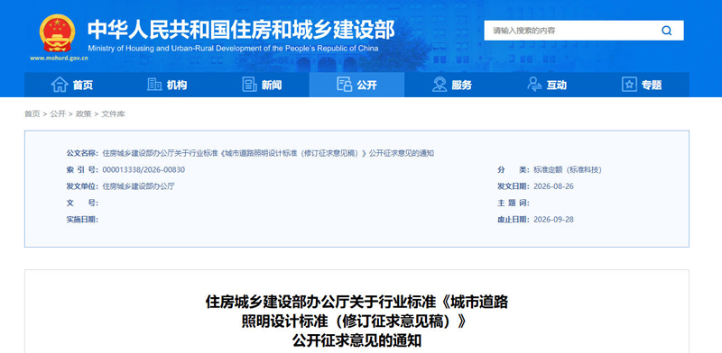This screenshot has height=353, width=722.
Task: Click the 公开 breadcrumb link
Action: pyautogui.click(x=58, y=114)
